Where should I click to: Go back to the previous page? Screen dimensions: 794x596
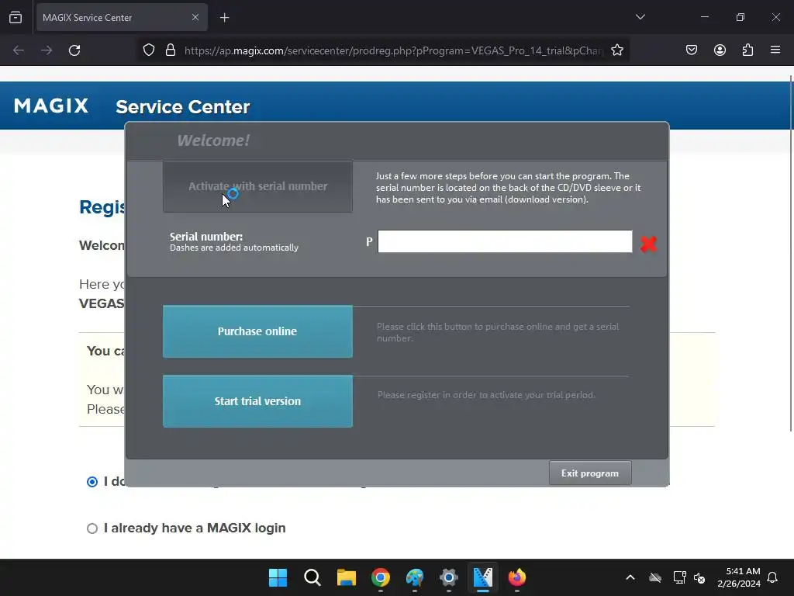19,50
